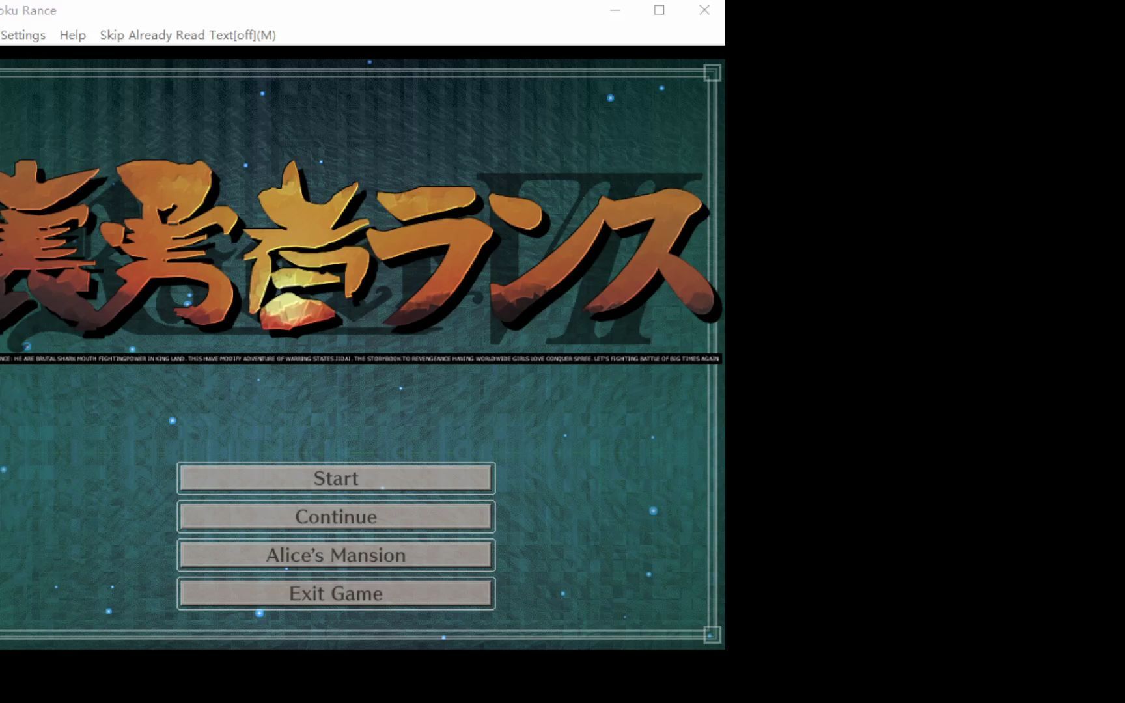Minimize the Rance game window
Screen dimensions: 1125x703
[615, 10]
